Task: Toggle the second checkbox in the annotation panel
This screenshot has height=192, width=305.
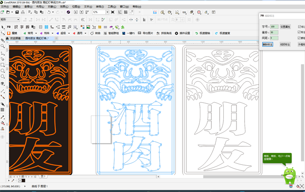Action: 299,32
